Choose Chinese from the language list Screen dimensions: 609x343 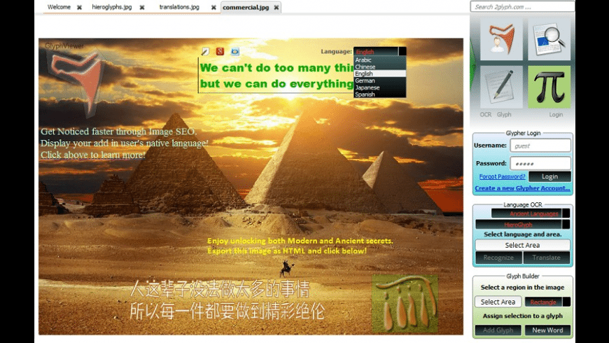(x=379, y=66)
